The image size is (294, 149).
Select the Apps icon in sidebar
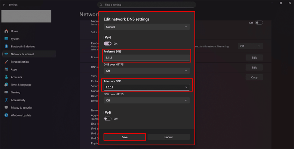click(6, 69)
